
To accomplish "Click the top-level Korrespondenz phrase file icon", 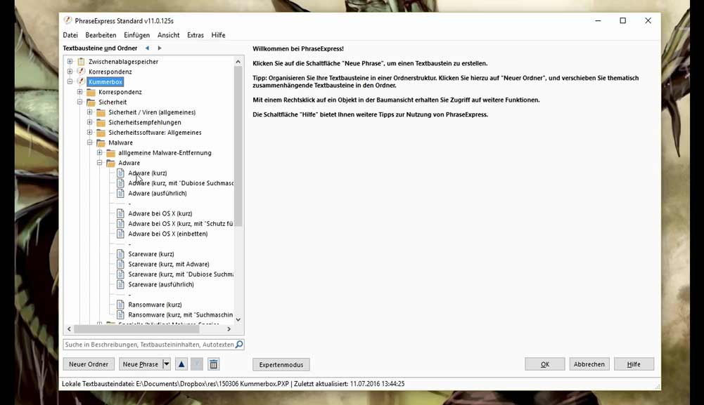I will (82, 72).
